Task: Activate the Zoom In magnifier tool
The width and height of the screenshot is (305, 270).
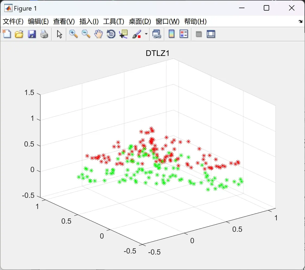Action: pos(74,34)
